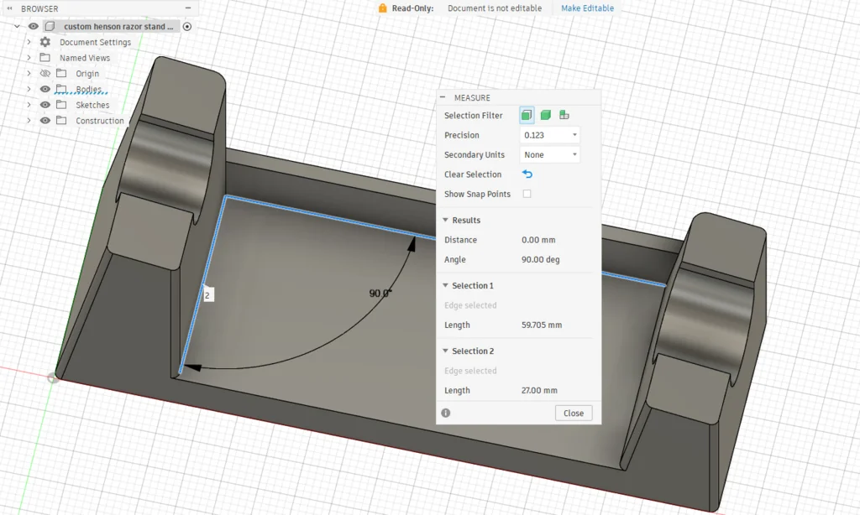Collapse the Results section
The width and height of the screenshot is (860, 515).
[x=446, y=220]
